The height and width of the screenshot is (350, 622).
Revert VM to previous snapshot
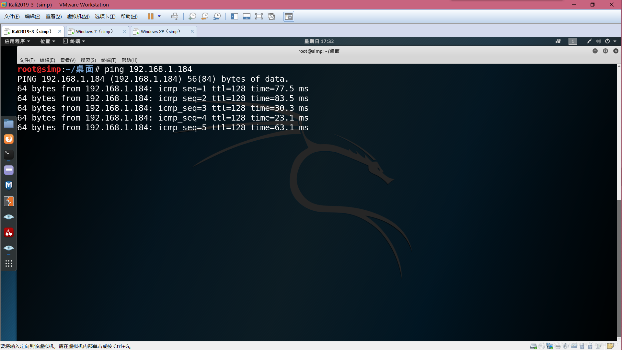[x=204, y=16]
